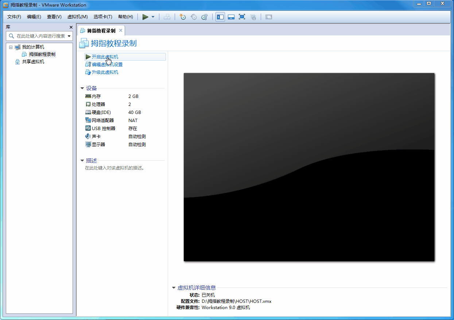The height and width of the screenshot is (320, 454).
Task: Close the library panel
Action: [x=71, y=27]
